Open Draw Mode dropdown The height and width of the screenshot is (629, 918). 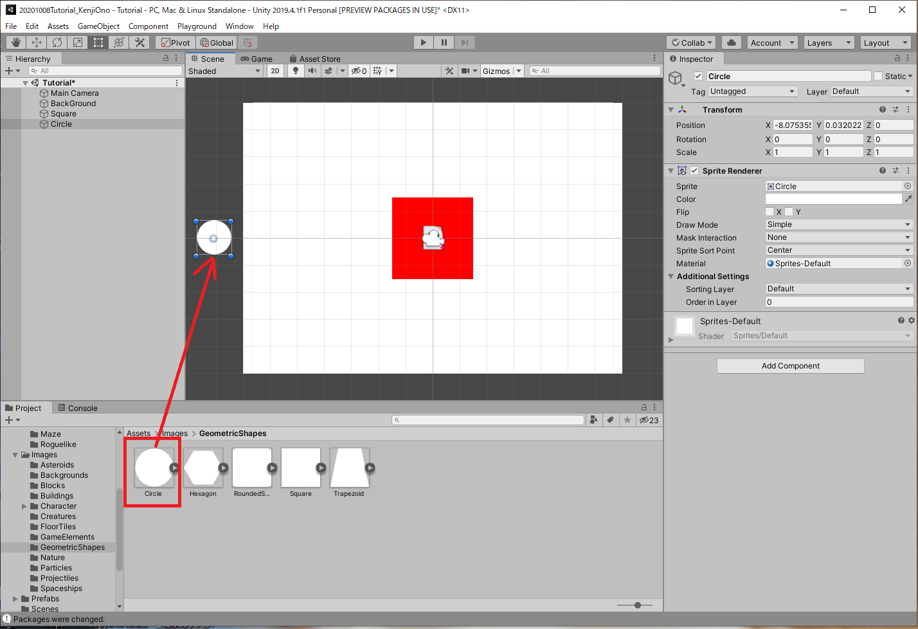[x=839, y=224]
